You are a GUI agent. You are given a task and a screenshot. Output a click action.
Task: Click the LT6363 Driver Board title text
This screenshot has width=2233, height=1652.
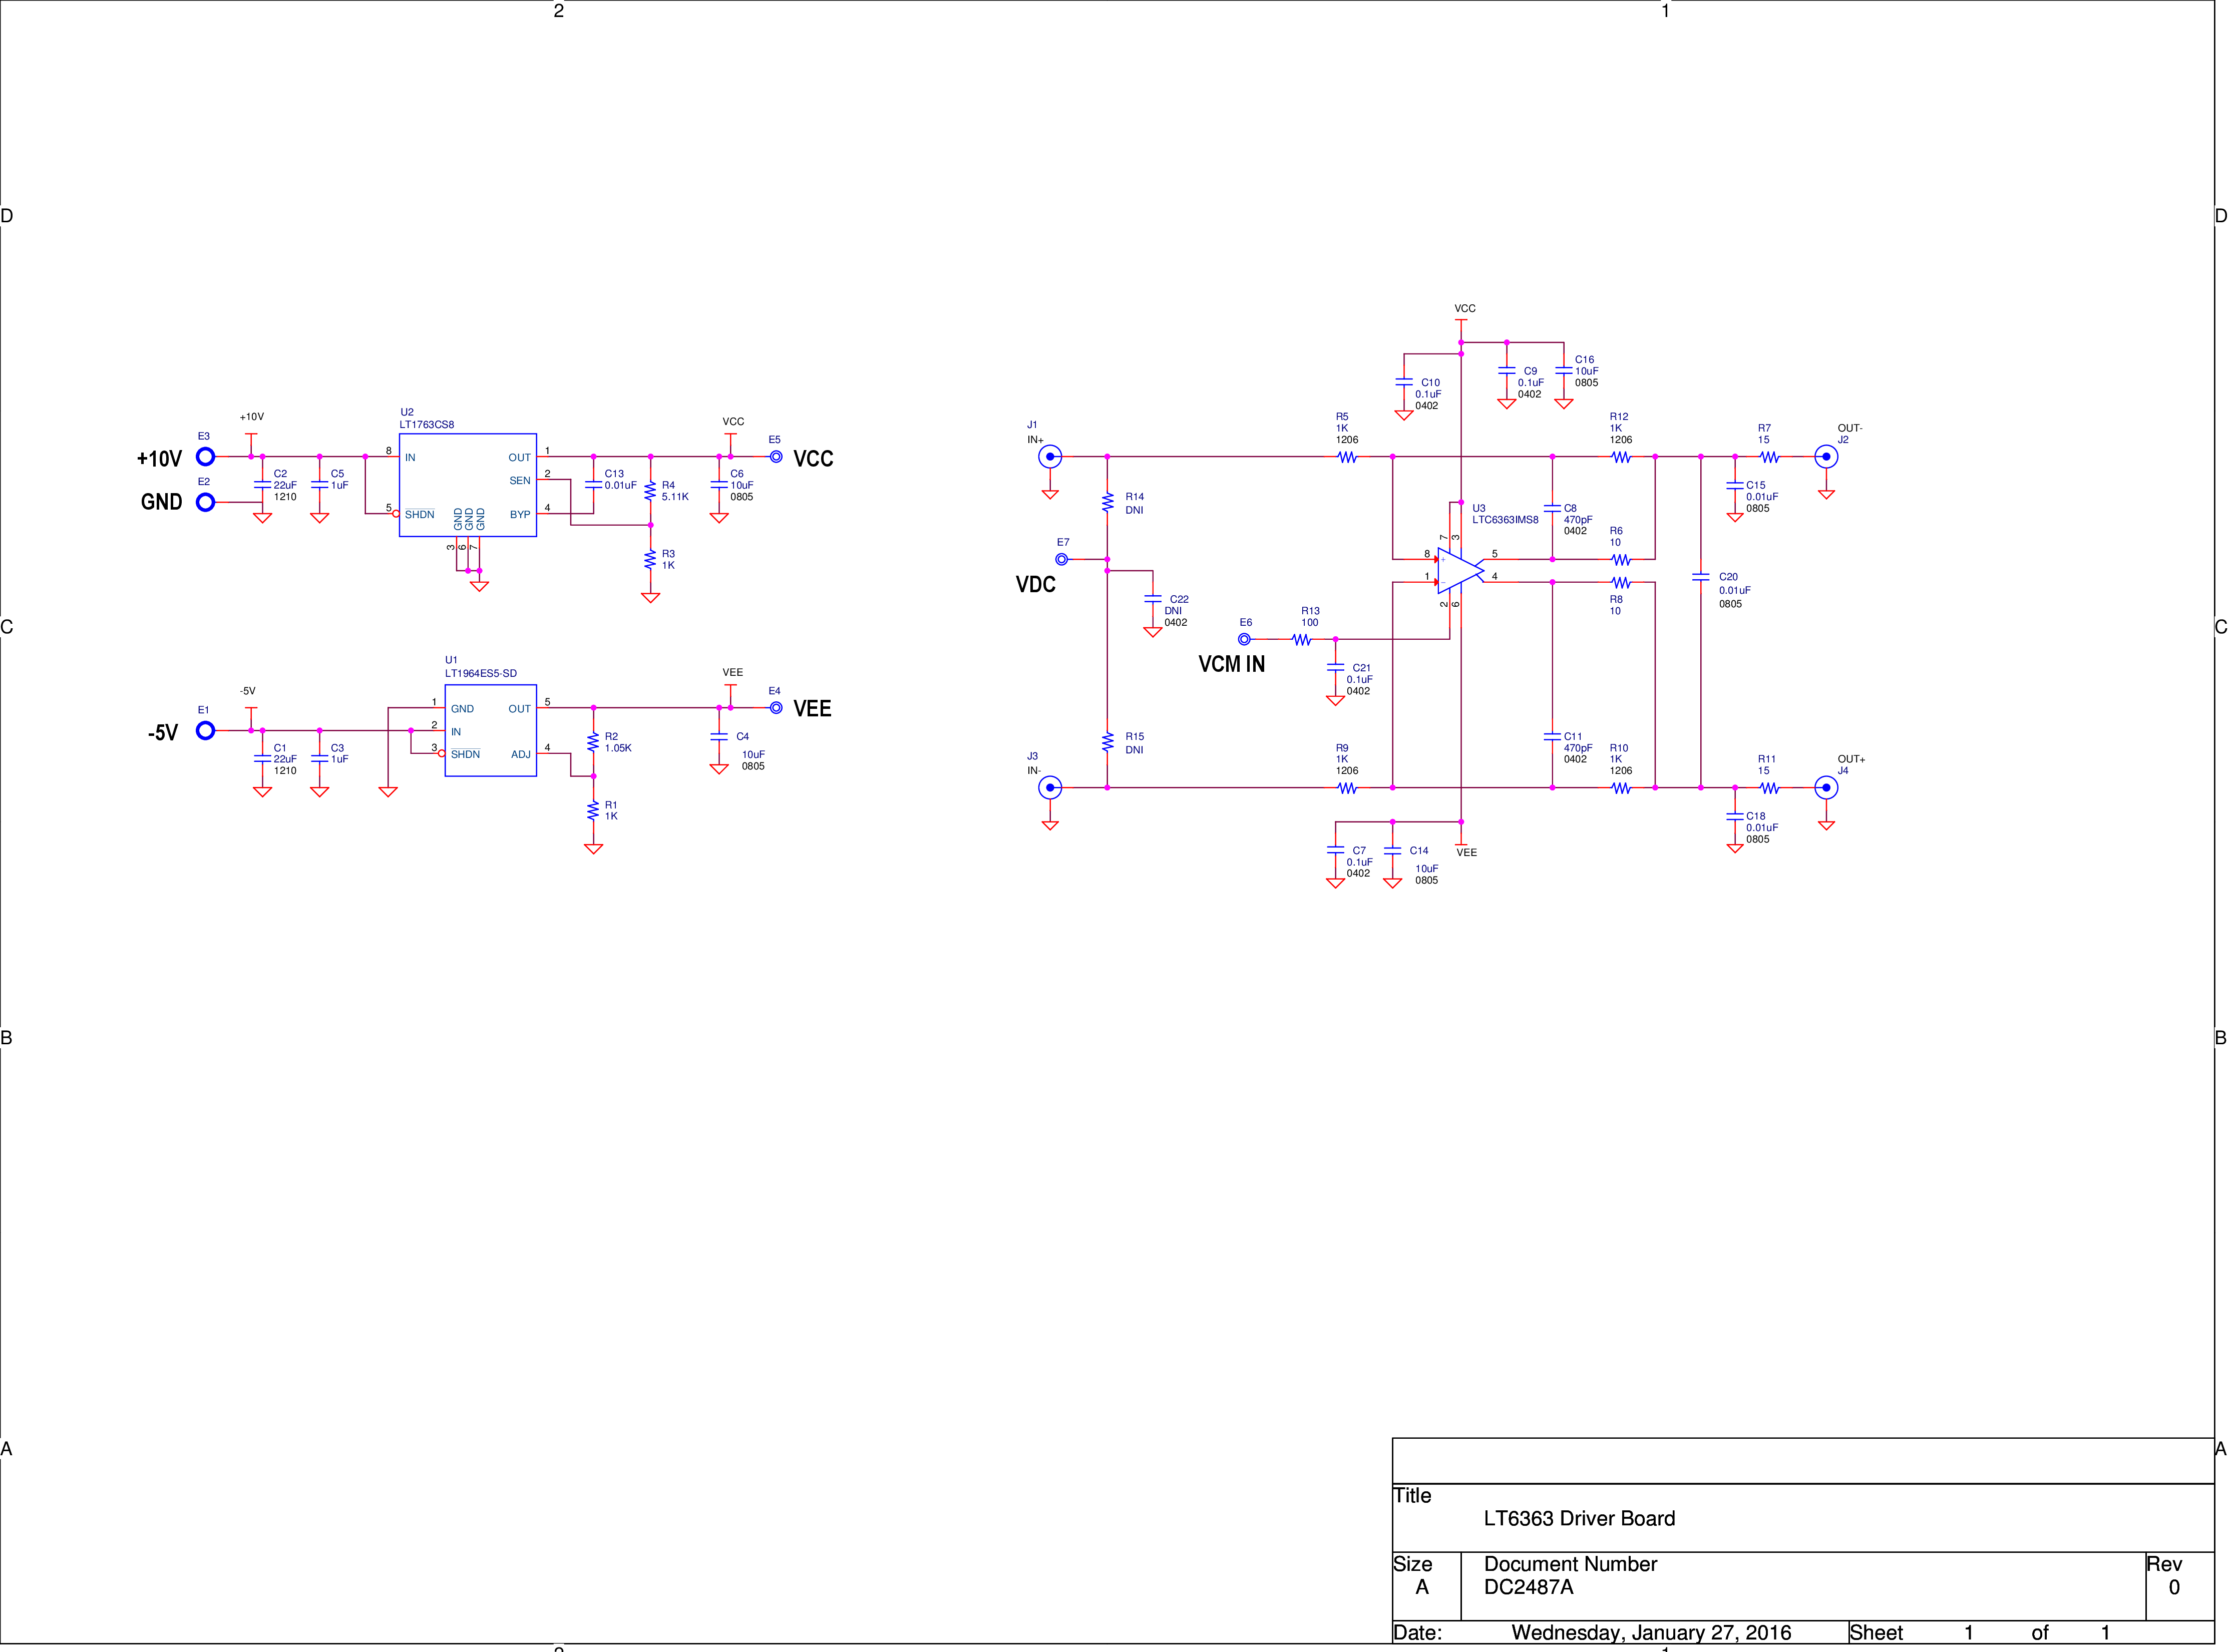point(1579,1518)
